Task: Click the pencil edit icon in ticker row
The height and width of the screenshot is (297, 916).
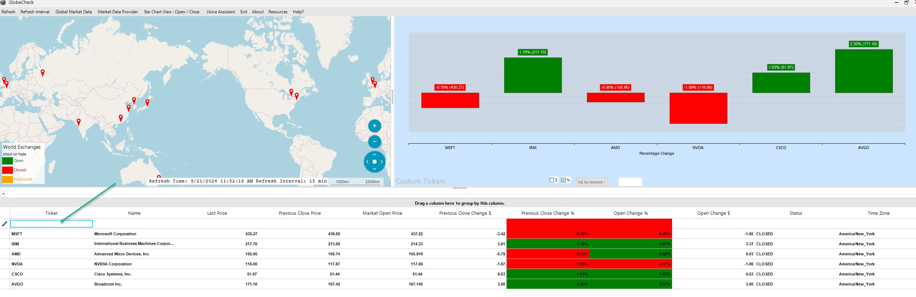Action: [x=5, y=224]
